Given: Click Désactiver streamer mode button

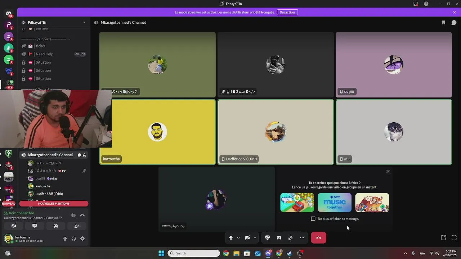Looking at the screenshot, I should tap(287, 12).
